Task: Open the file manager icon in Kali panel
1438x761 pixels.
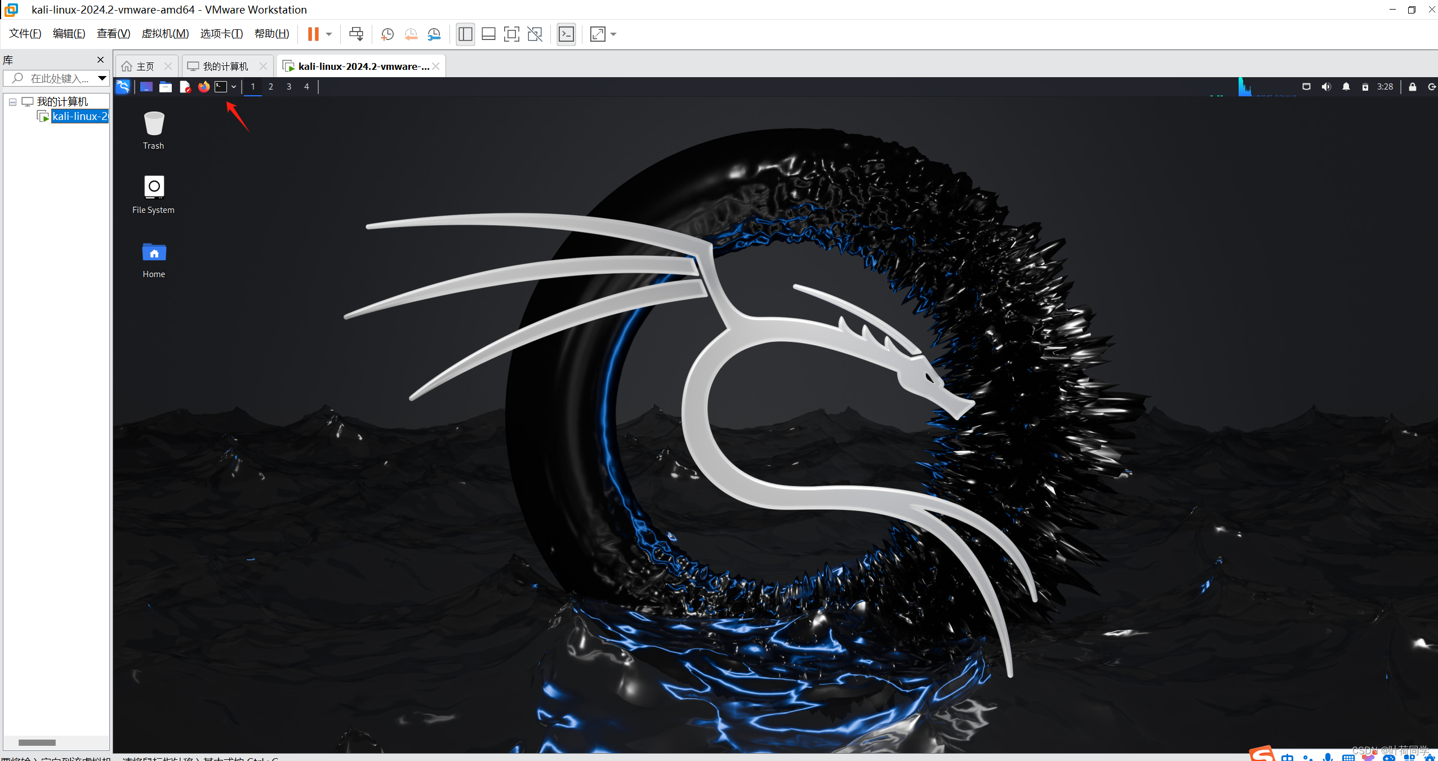Action: [x=166, y=87]
